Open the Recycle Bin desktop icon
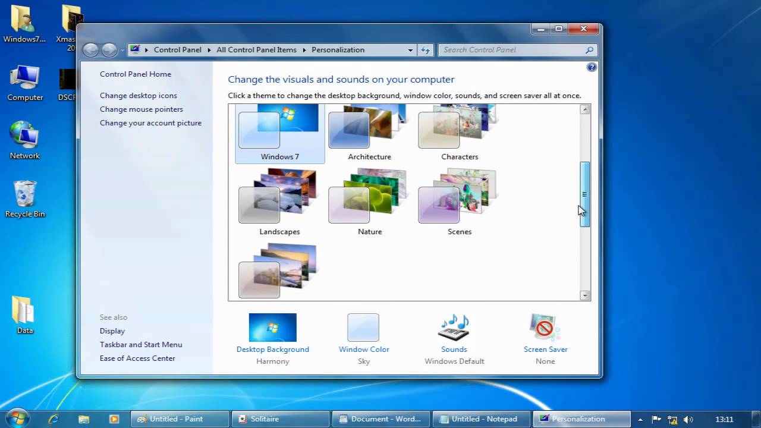The width and height of the screenshot is (761, 428). point(25,199)
